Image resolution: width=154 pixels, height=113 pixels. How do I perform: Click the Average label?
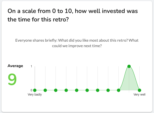(x=15, y=66)
